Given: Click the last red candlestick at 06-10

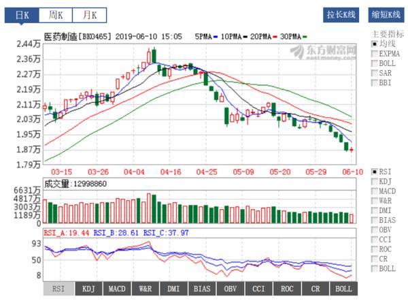Looking at the screenshot, I should pyautogui.click(x=352, y=150).
